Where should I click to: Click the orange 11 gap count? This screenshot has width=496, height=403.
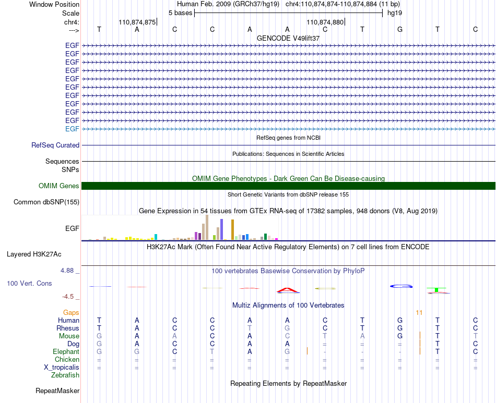point(419,313)
